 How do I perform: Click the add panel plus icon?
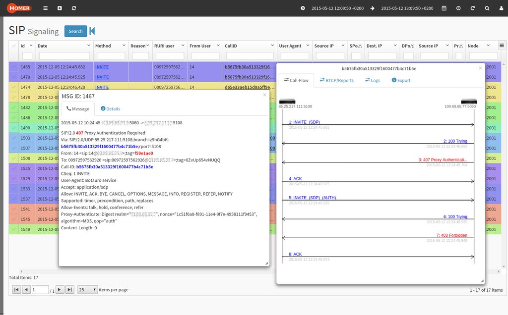point(60,8)
